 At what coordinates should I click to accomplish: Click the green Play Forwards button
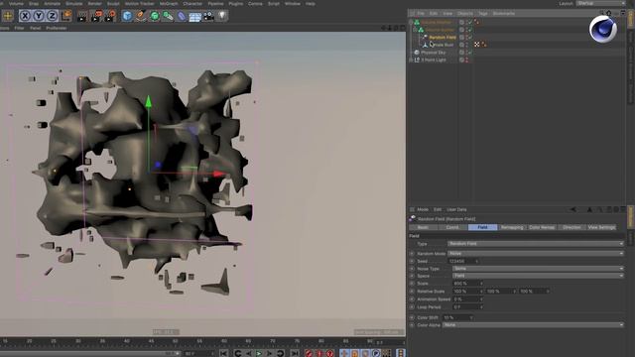[259, 353]
